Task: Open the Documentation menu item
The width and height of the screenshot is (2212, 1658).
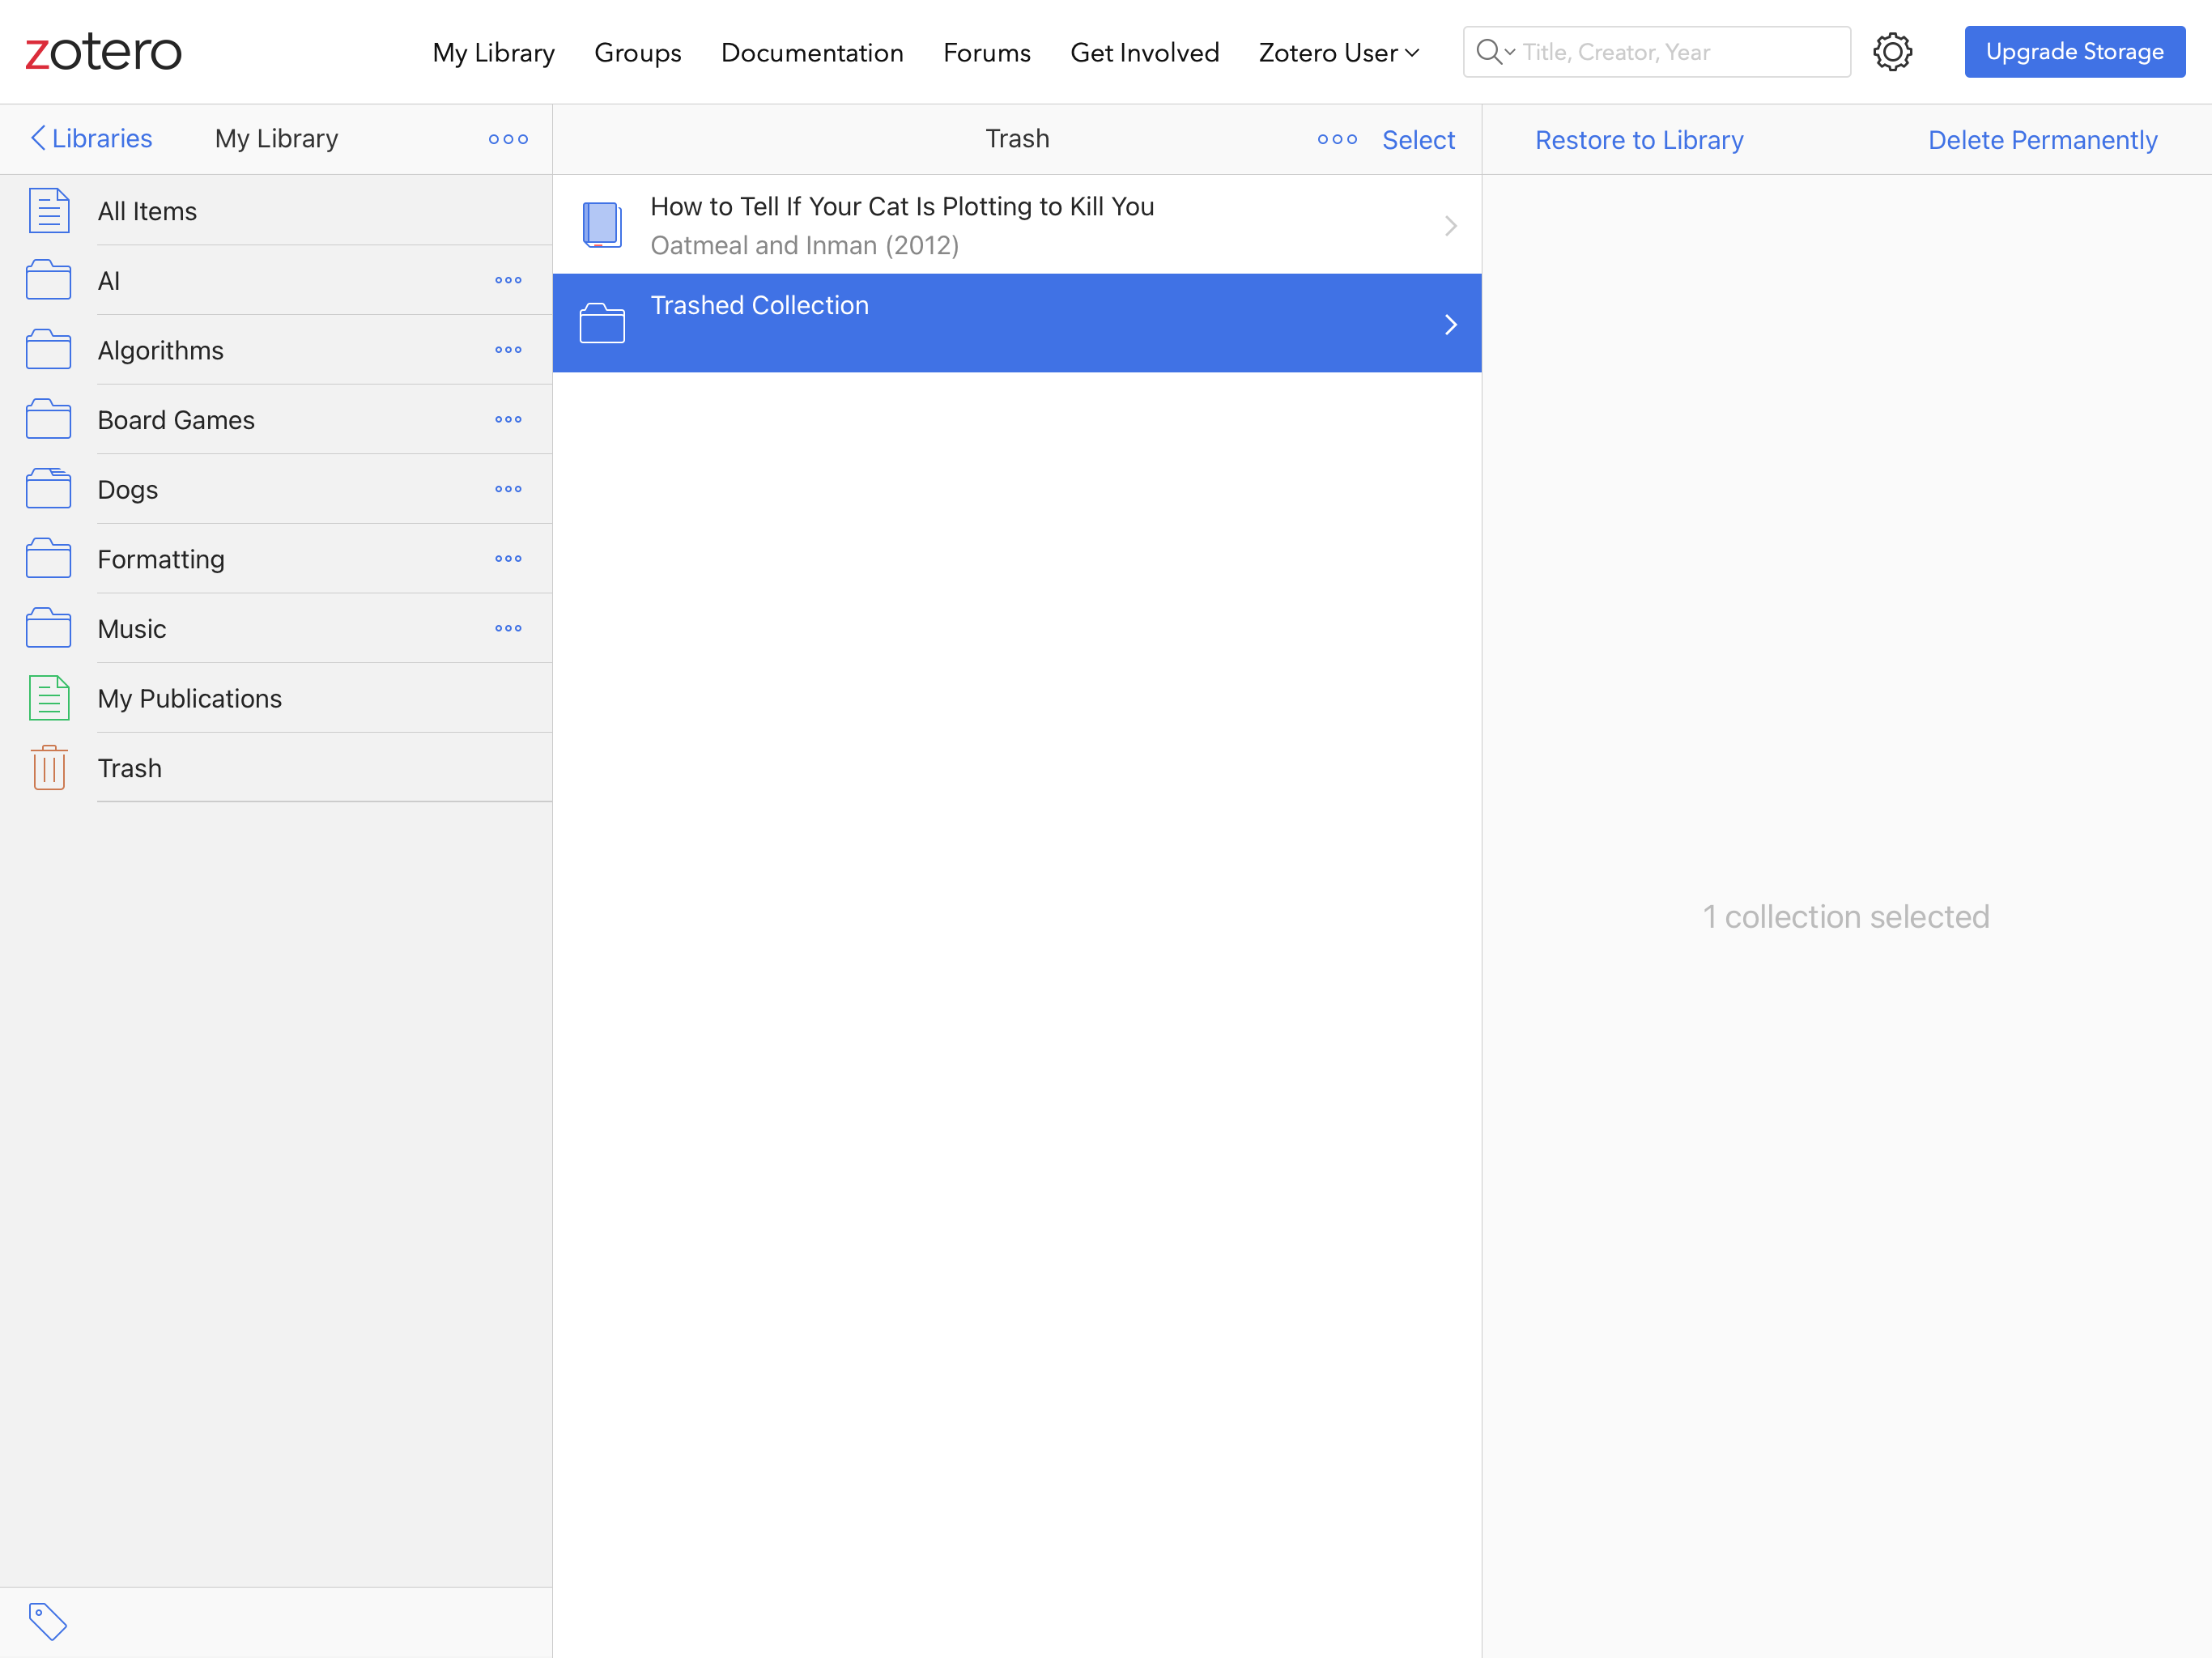Action: [x=811, y=52]
